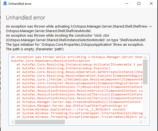
Task: Click 'ExceptionWrapper.TryCatchWhen' stack trace line
Action: click(x=80, y=117)
